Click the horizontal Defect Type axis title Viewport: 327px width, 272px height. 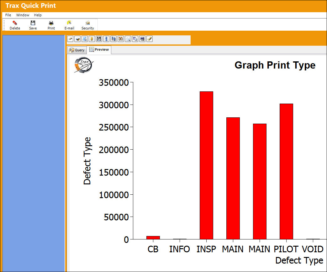[299, 260]
